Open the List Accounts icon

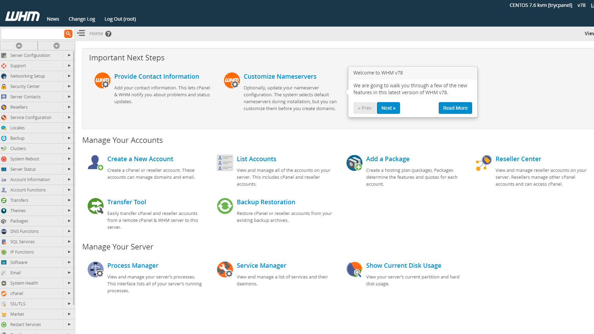click(x=225, y=163)
